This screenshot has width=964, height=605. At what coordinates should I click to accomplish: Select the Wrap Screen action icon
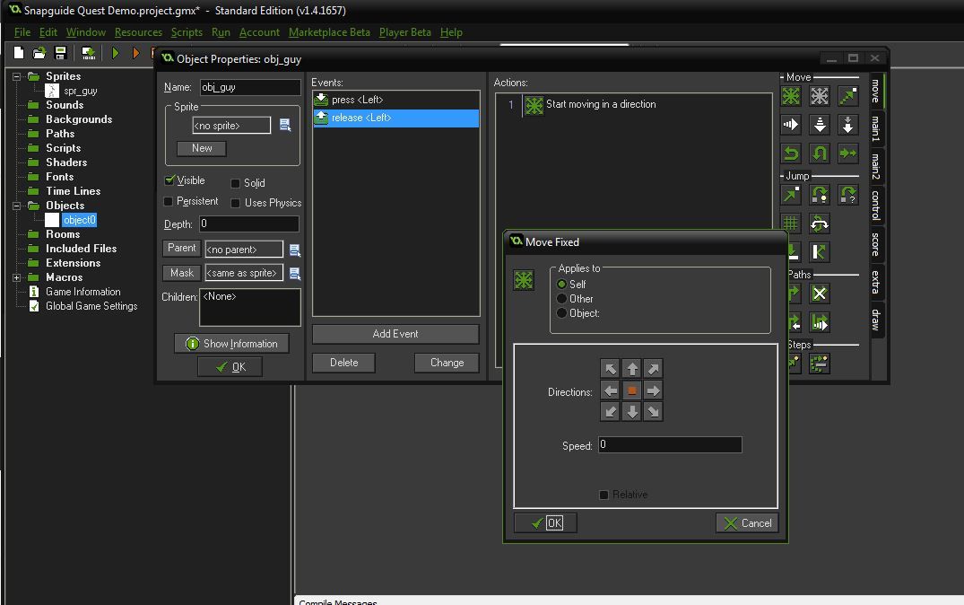pyautogui.click(x=819, y=224)
